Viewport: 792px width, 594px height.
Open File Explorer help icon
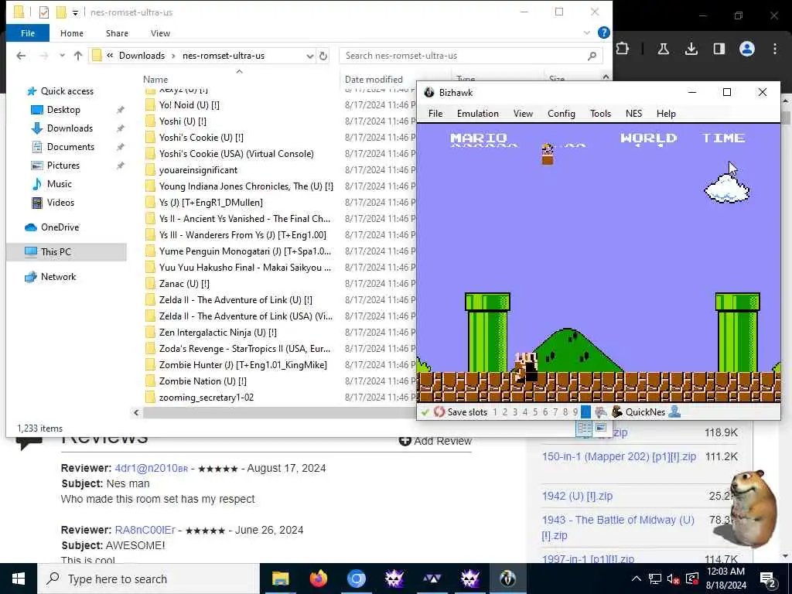(603, 32)
